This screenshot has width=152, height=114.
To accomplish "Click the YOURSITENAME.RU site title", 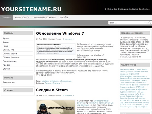I will click(x=31, y=9).
